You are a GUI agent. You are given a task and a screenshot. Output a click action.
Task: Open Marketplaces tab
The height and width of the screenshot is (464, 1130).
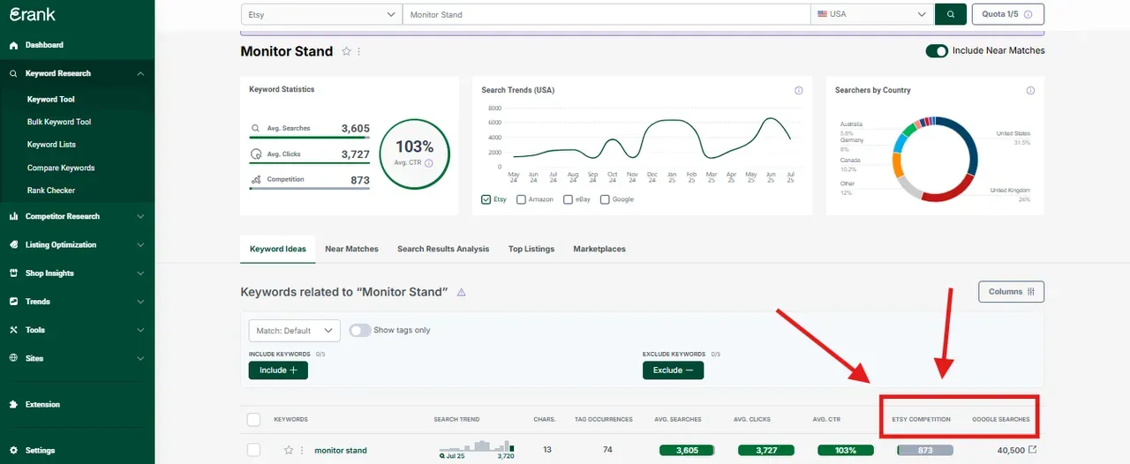pyautogui.click(x=599, y=249)
